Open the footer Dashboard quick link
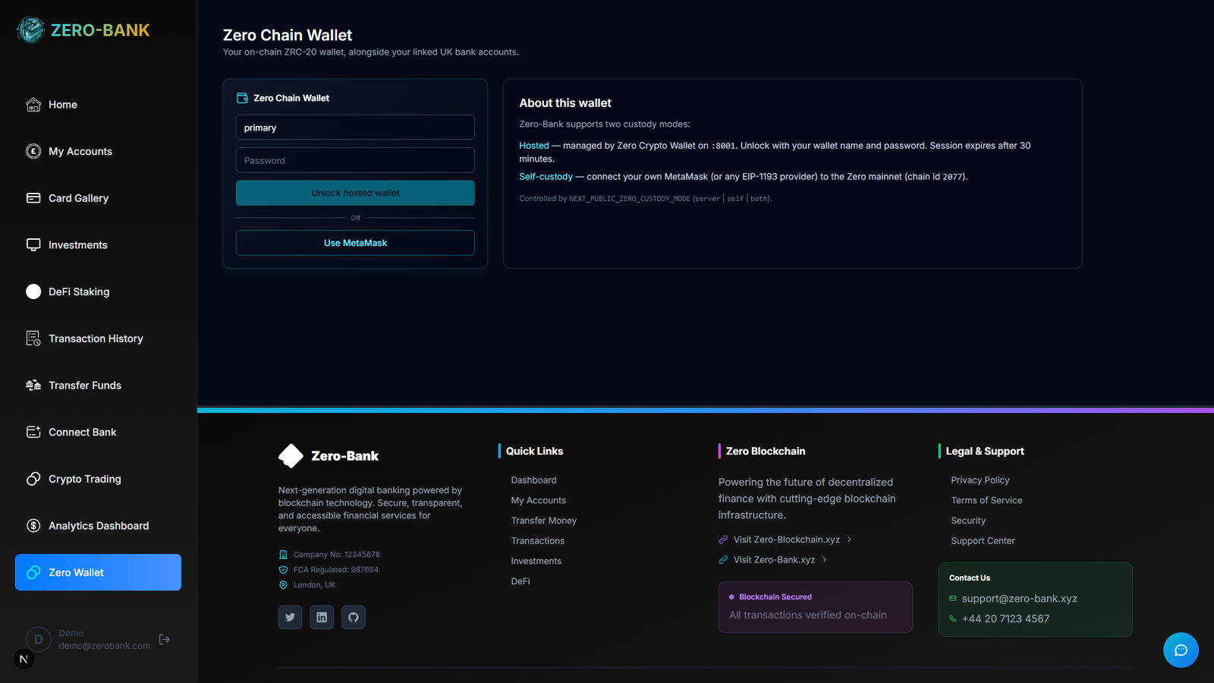The image size is (1214, 683). coord(533,480)
